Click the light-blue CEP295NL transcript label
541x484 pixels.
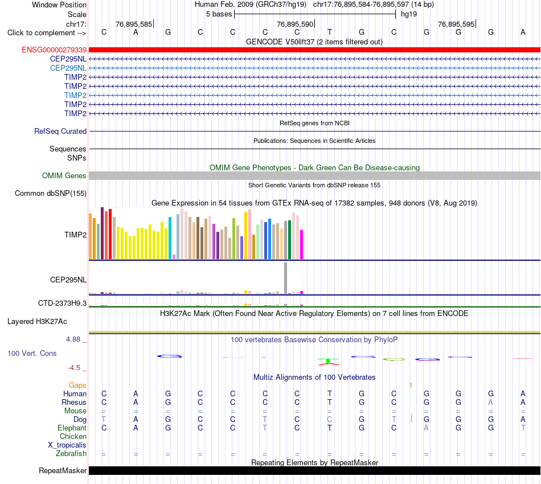(x=68, y=68)
